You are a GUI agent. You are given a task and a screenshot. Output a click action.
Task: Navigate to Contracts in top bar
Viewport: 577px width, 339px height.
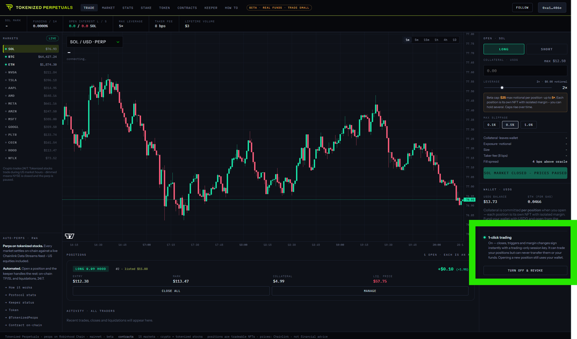tap(187, 8)
